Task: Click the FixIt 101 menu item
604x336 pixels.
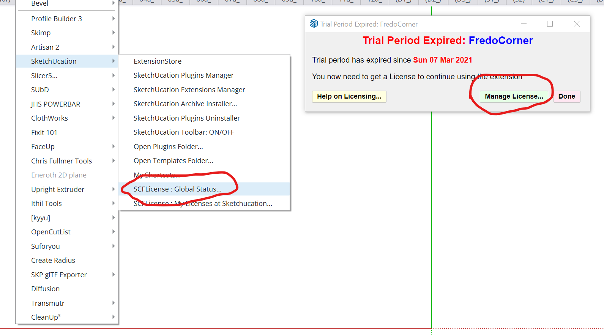Action: pos(67,132)
